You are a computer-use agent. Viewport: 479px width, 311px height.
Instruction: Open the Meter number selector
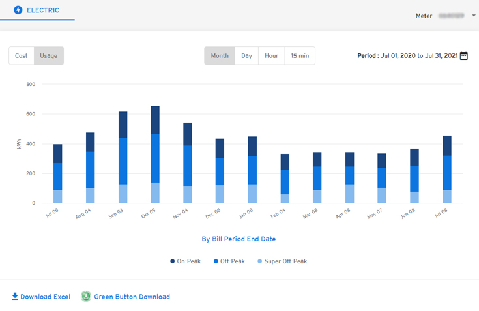tap(454, 16)
